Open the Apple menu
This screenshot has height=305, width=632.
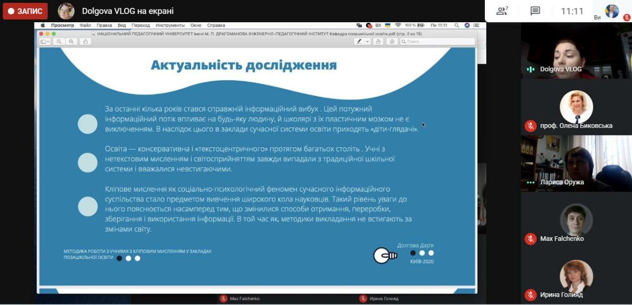(x=42, y=25)
